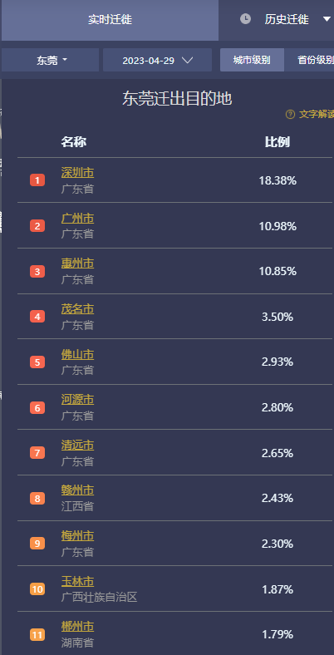Click the rank 3 badge icon
The height and width of the screenshot is (655, 334).
tap(37, 272)
